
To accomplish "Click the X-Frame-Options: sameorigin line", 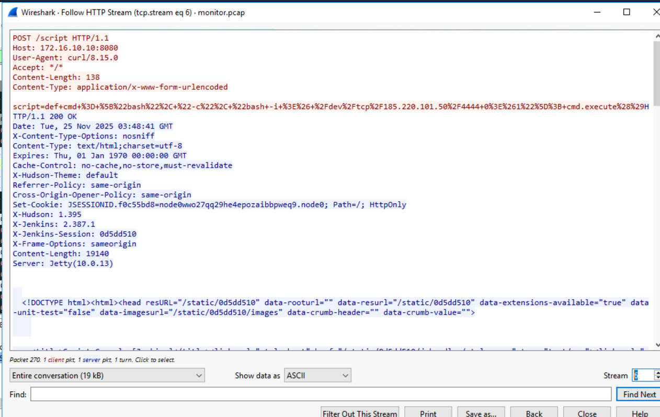I will [x=74, y=244].
